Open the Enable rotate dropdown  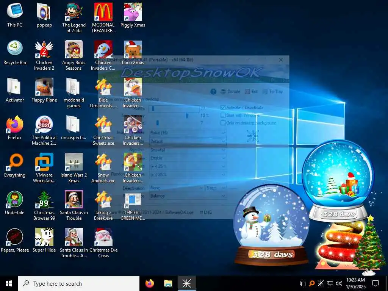point(188,158)
